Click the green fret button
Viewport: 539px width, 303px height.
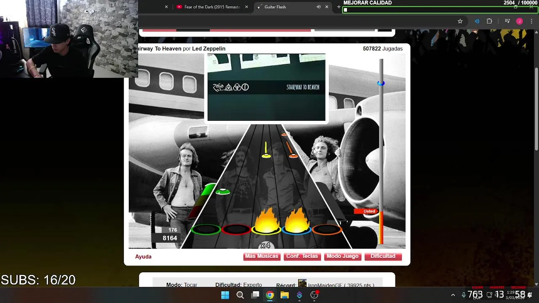206,229
